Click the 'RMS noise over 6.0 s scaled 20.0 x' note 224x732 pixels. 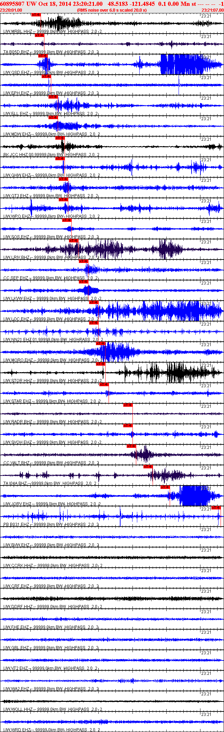click(112, 10)
